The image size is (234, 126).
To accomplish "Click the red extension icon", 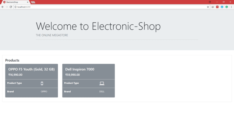I will pyautogui.click(x=217, y=7).
